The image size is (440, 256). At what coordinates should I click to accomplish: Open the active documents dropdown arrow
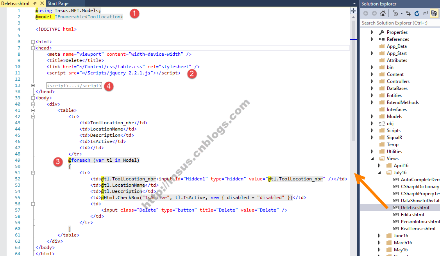pos(354,4)
